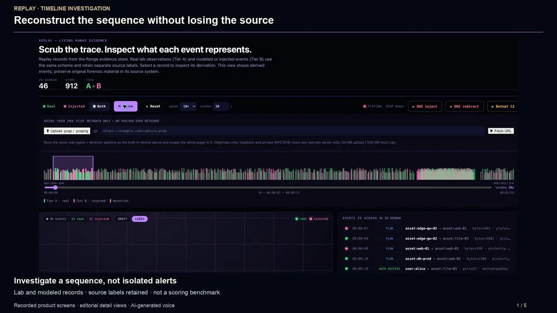Viewport: 557px width, 313px height.
Task: Reset the replay timeline
Action: tap(153, 106)
